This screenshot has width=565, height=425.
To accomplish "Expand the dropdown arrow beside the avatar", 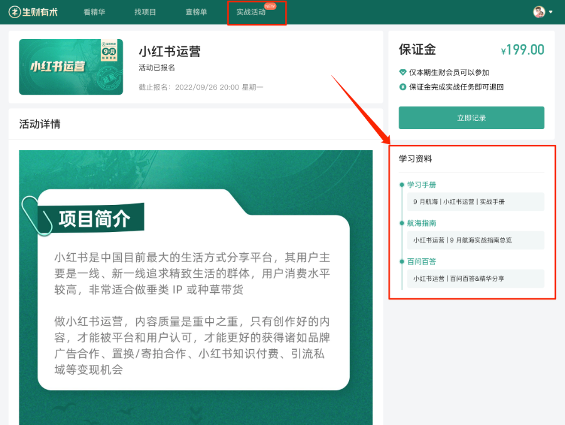I will point(551,12).
